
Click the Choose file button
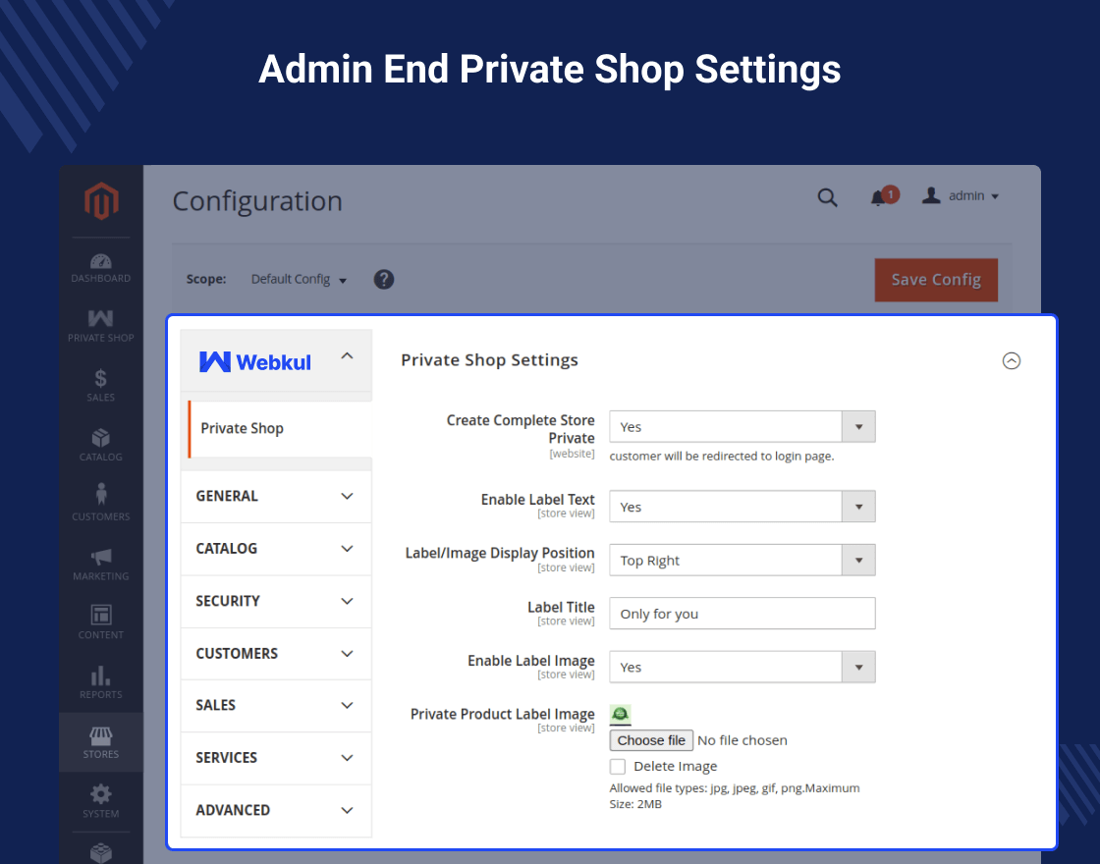(x=651, y=740)
